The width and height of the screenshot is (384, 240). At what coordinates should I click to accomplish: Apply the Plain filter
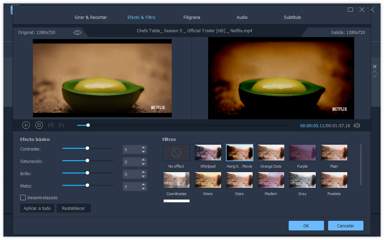[334, 153]
